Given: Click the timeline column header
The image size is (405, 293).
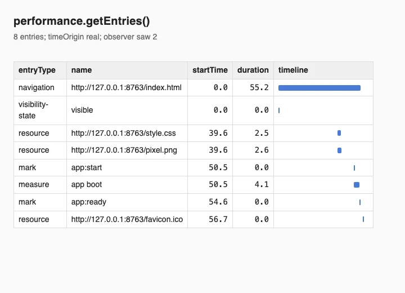Looking at the screenshot, I should click(x=323, y=70).
